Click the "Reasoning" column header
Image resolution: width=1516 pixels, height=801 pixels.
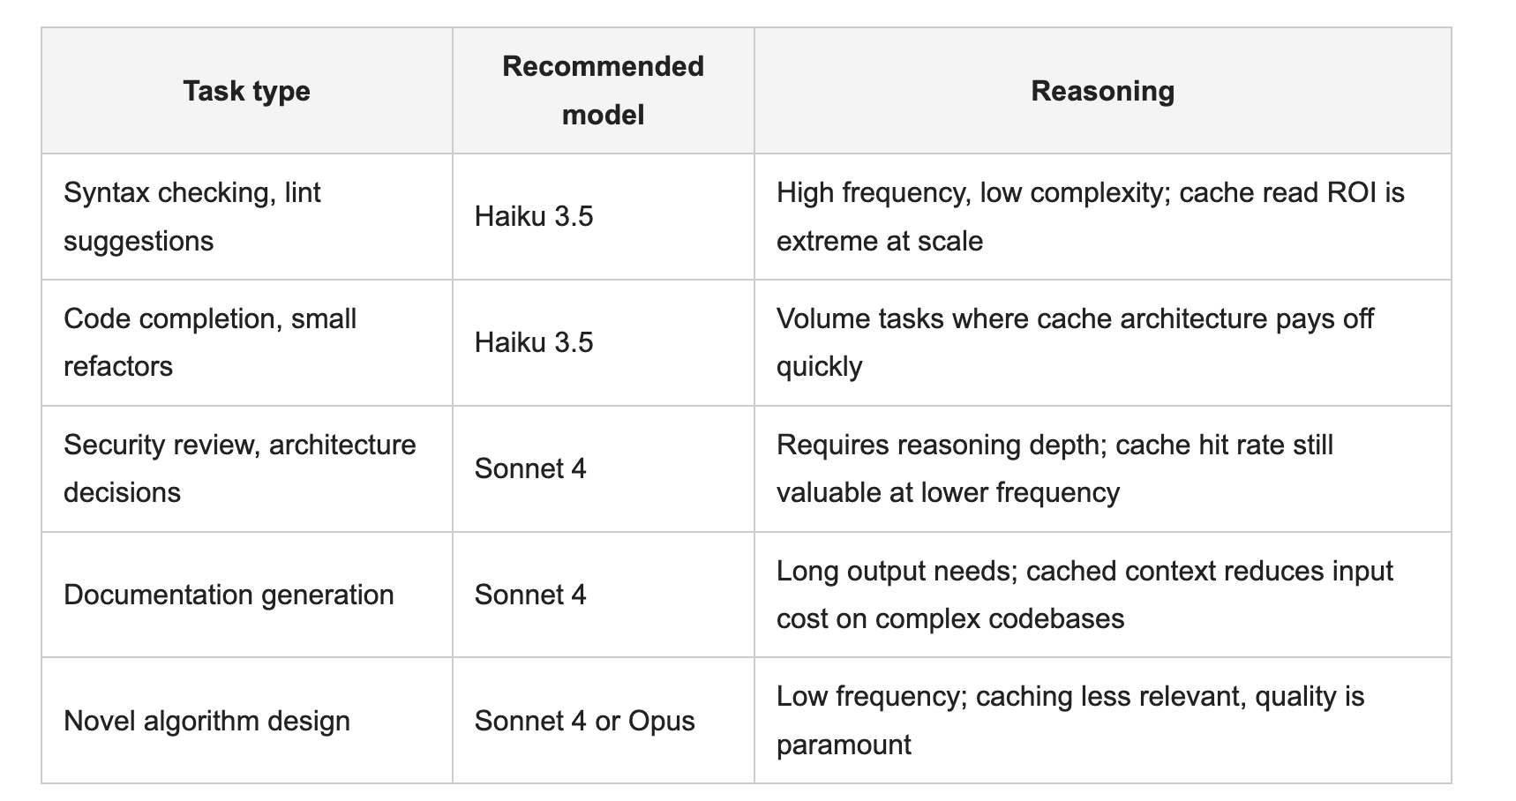tap(1102, 91)
